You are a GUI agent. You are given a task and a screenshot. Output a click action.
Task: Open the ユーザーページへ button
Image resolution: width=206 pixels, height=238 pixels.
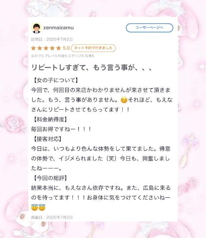tap(149, 27)
